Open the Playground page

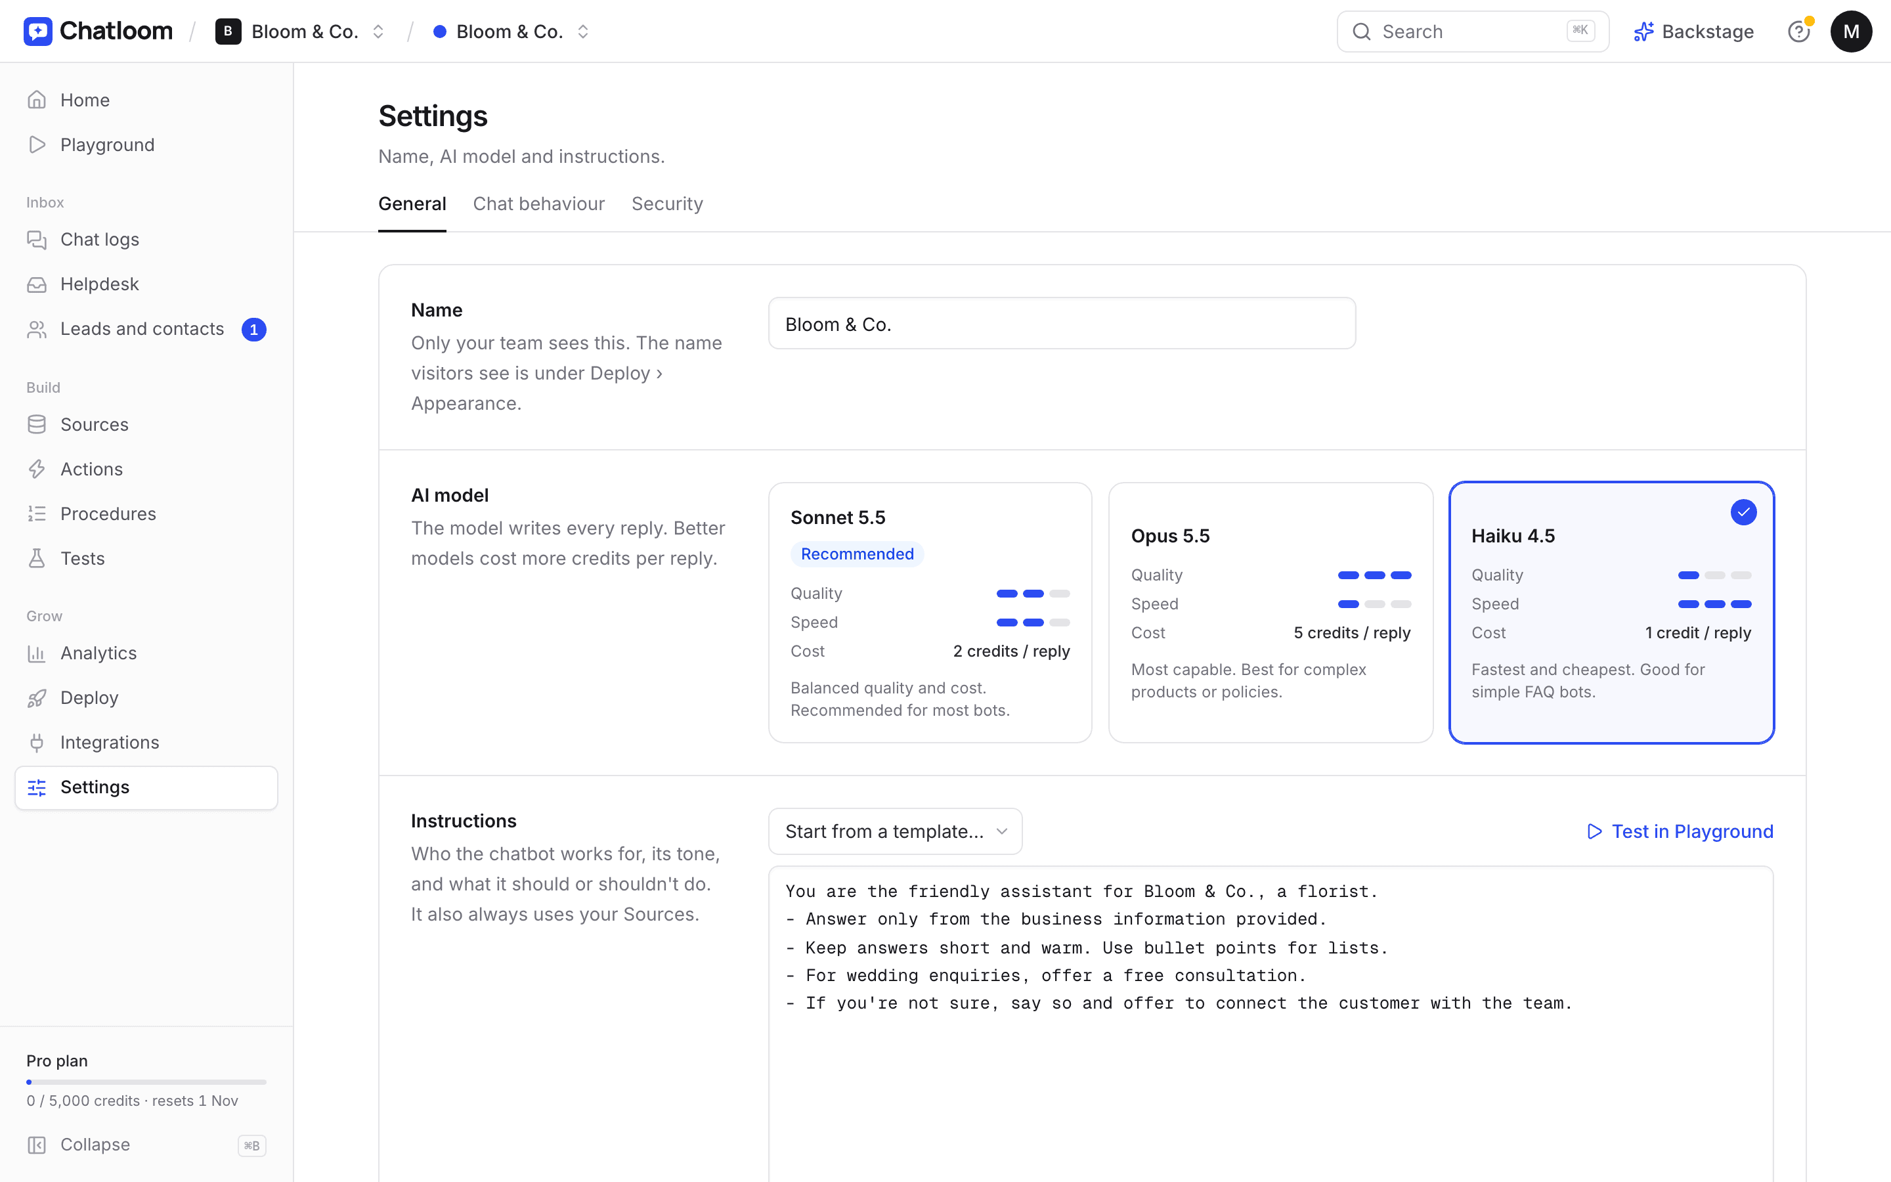(146, 144)
